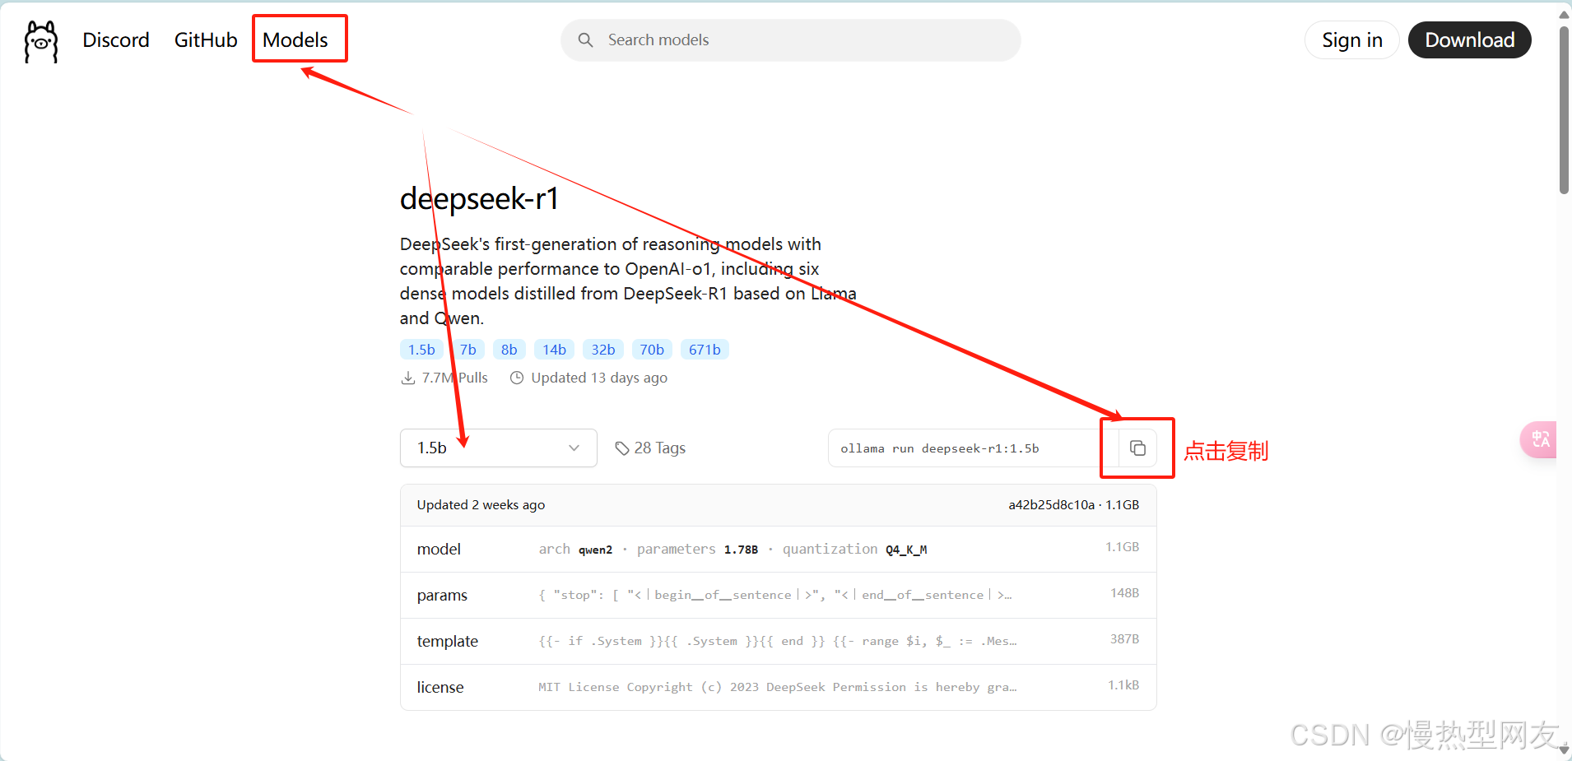This screenshot has height=761, width=1572.
Task: Open the params file row
Action: click(x=778, y=595)
